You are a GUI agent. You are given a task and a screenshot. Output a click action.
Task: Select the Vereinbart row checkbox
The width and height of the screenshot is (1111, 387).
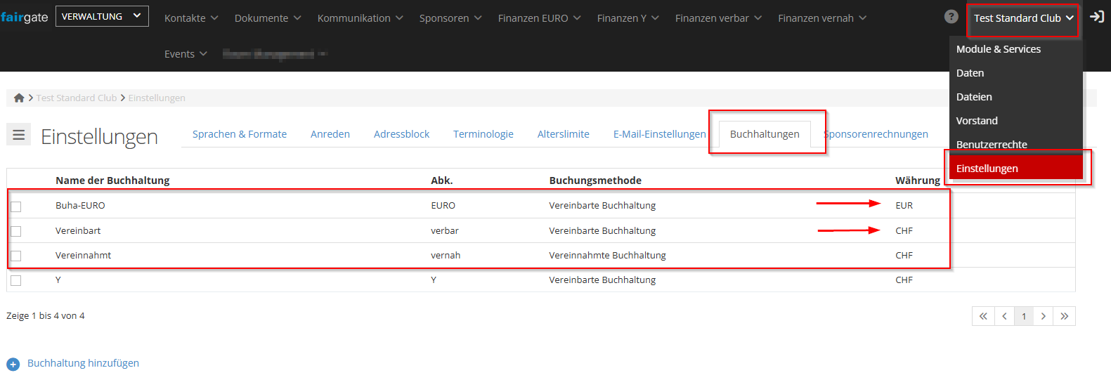(16, 231)
